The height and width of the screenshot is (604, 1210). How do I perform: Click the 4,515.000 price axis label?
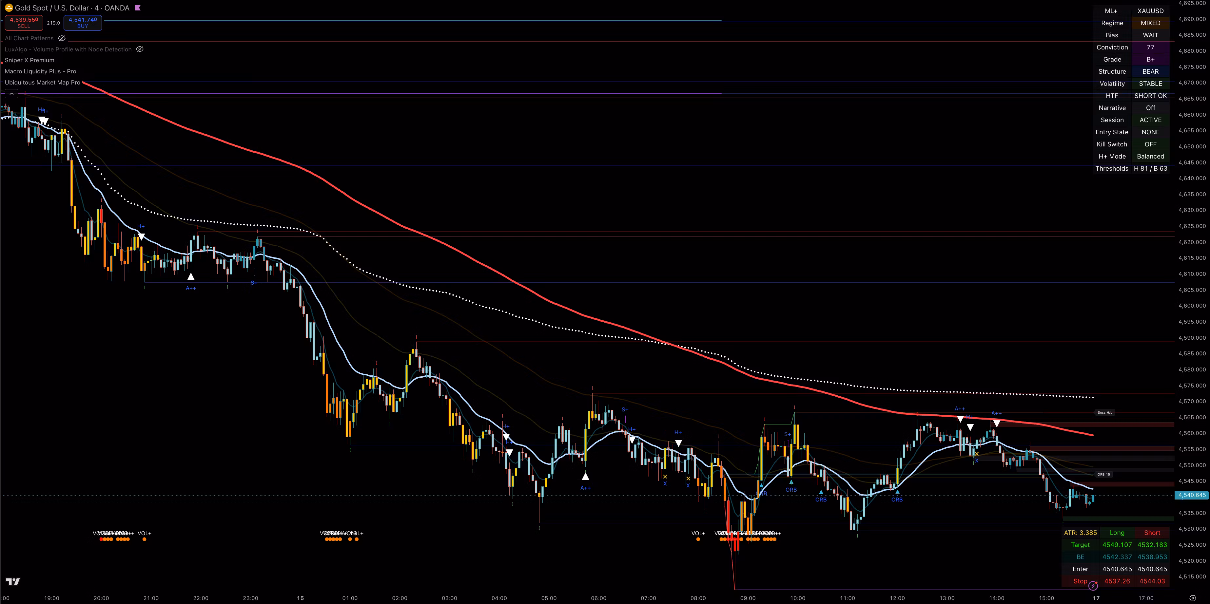(1192, 577)
